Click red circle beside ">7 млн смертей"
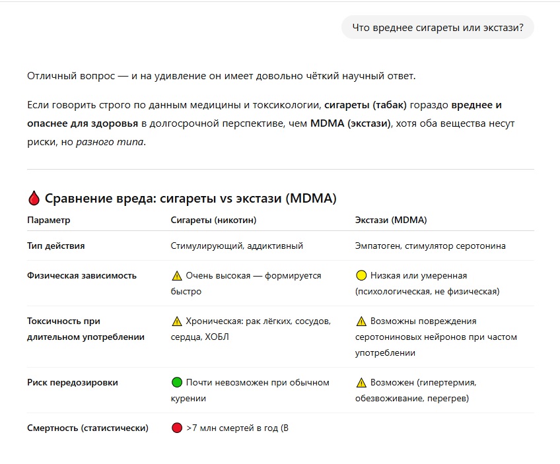This screenshot has height=464, width=560. (176, 428)
